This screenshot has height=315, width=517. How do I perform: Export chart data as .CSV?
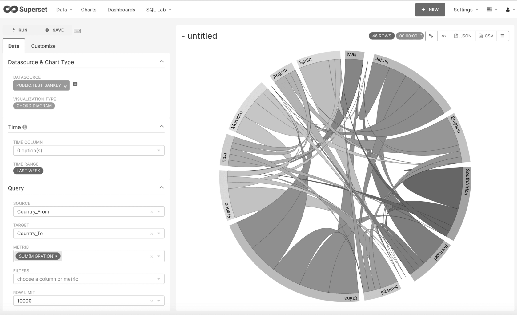[486, 36]
